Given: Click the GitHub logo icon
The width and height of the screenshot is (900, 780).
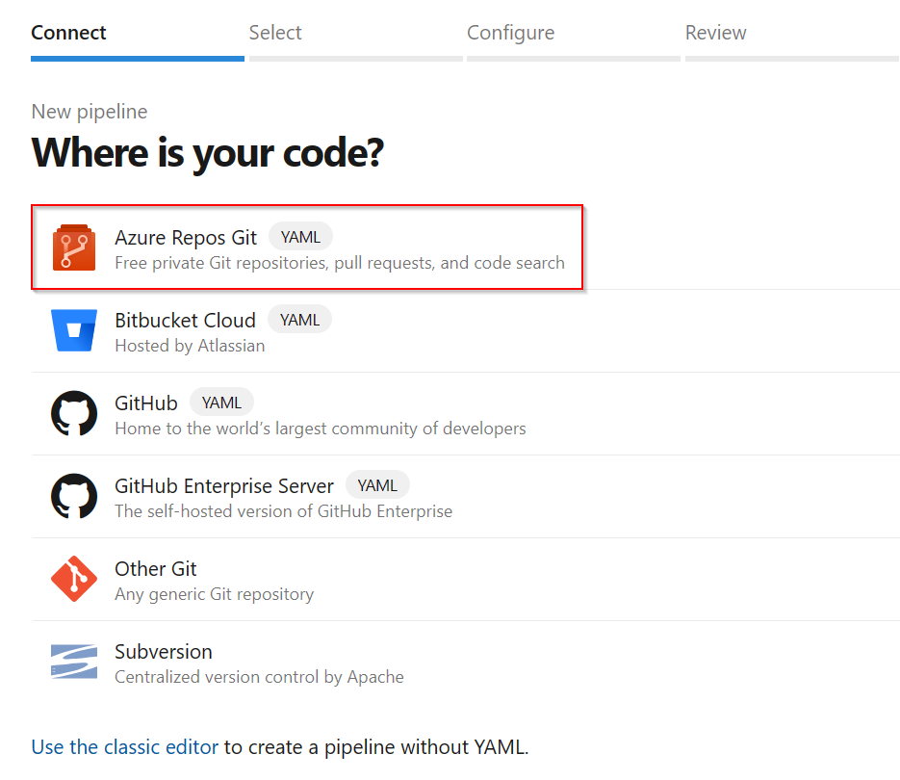Looking at the screenshot, I should 74,413.
